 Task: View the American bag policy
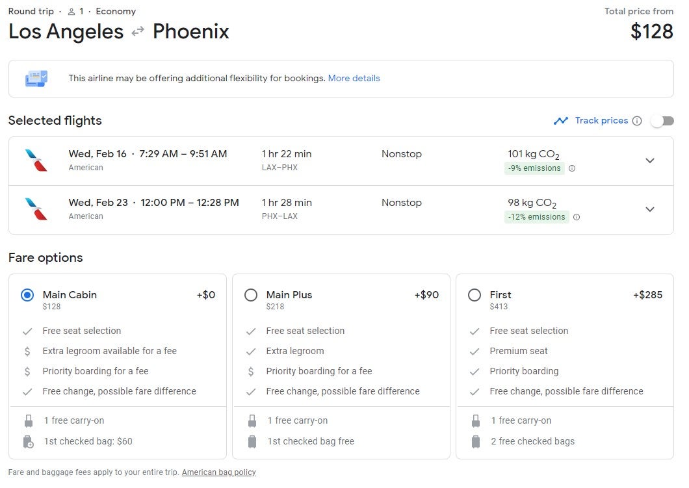click(219, 472)
